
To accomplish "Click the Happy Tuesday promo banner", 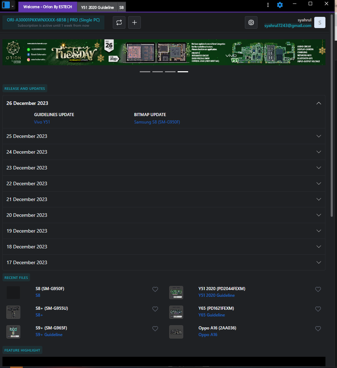I will (x=164, y=52).
